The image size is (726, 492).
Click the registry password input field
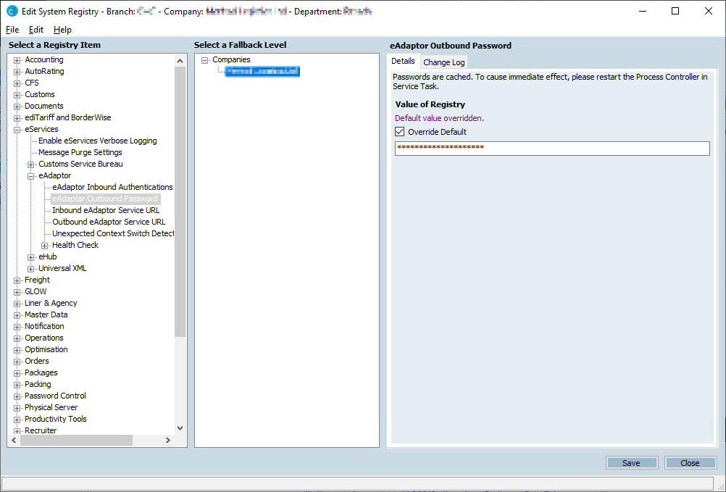coord(551,149)
